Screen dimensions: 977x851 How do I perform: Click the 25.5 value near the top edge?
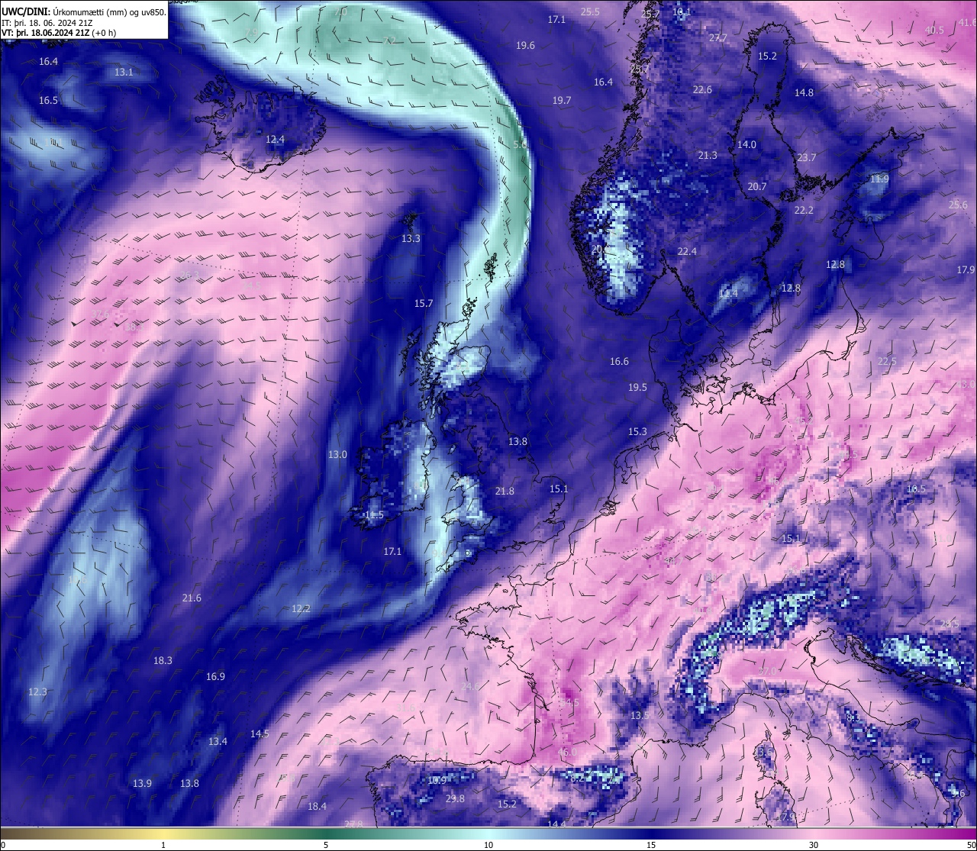(x=590, y=12)
